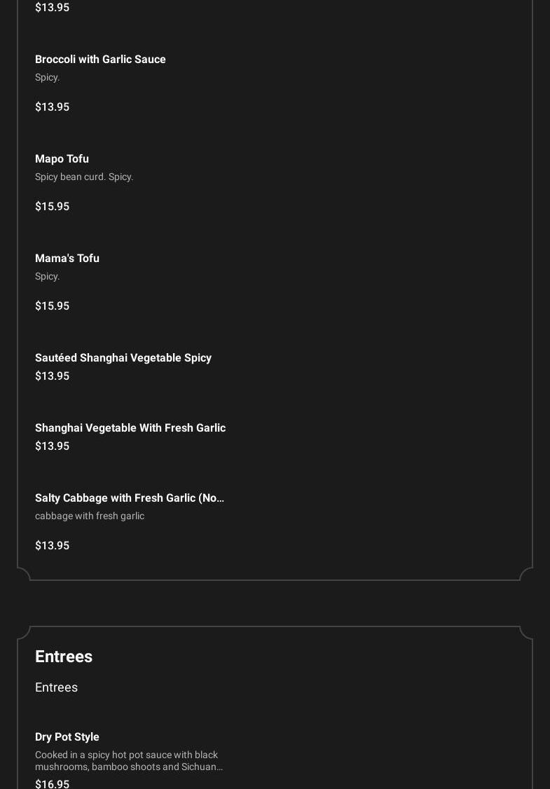Open the Dry Pot Style entree

point(67,737)
